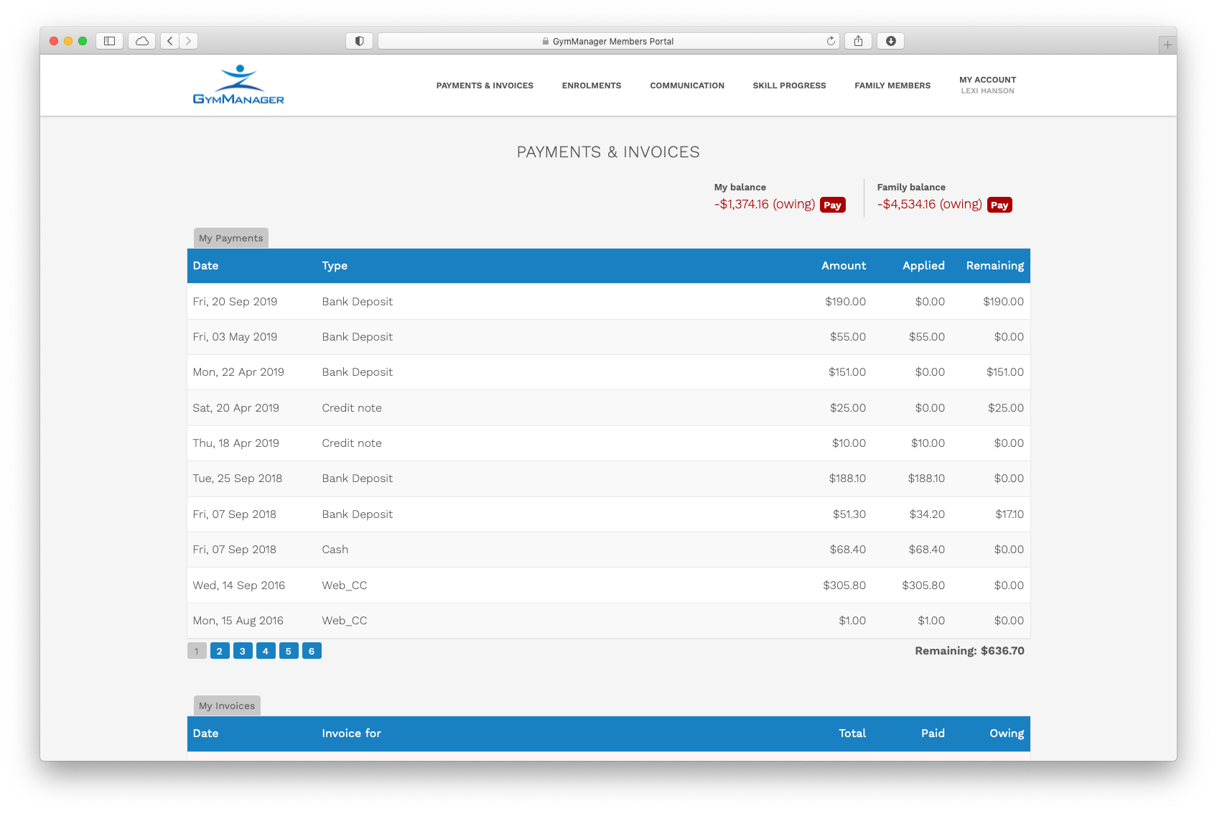Image resolution: width=1217 pixels, height=814 pixels.
Task: Click the invoices Total column header
Action: pyautogui.click(x=852, y=733)
